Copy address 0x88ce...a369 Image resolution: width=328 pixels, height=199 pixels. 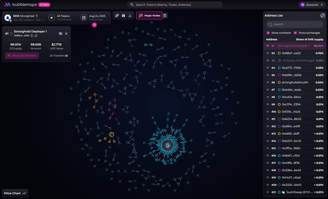(32, 36)
